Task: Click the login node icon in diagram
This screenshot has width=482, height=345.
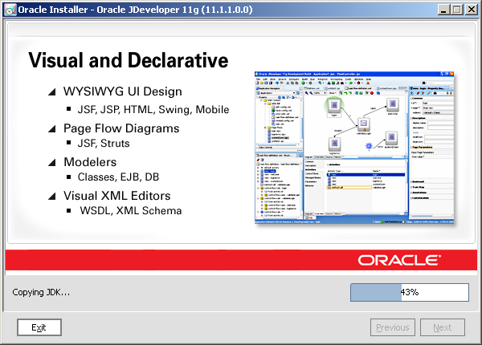Action: pyautogui.click(x=333, y=107)
